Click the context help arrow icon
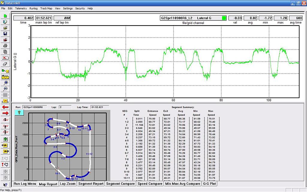 pos(5,184)
